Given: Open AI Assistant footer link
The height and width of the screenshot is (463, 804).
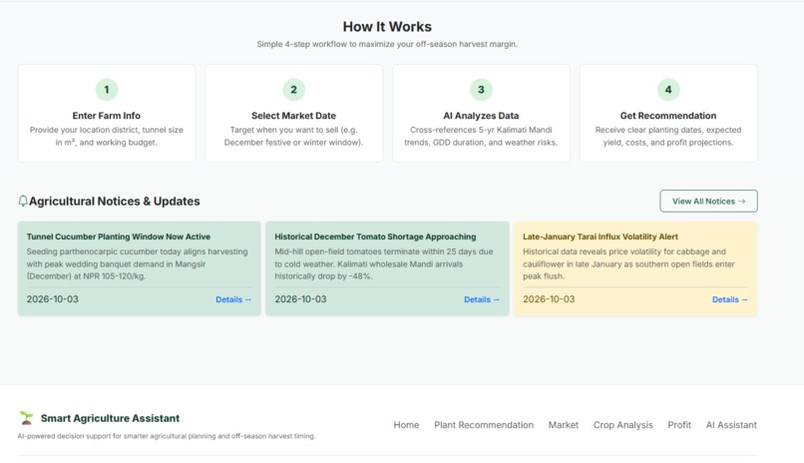Looking at the screenshot, I should click(731, 425).
